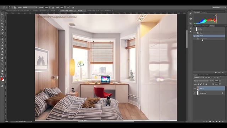Select the Blur tool
This screenshot has width=227, height=128.
[x=2, y=52]
